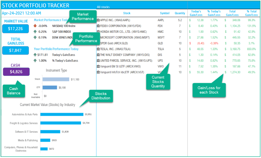
Task: Click the All stocks label
Action: (103, 7)
